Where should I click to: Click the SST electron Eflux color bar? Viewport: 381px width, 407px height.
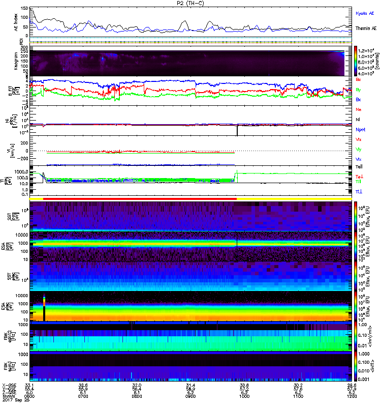(356, 276)
